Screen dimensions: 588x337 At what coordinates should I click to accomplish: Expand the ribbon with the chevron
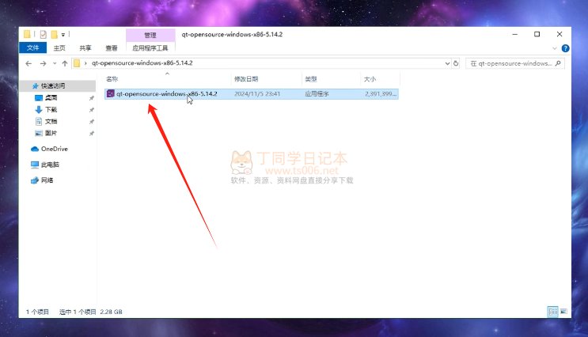click(555, 48)
